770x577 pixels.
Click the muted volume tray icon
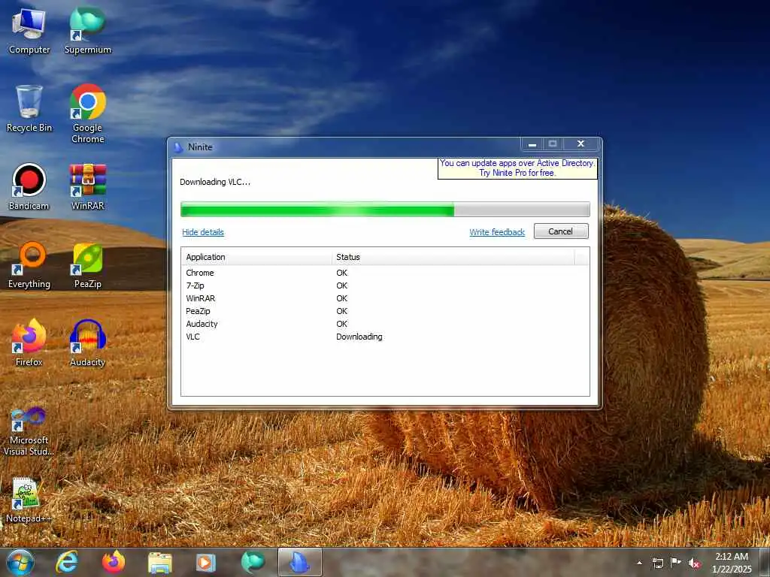[x=694, y=563]
